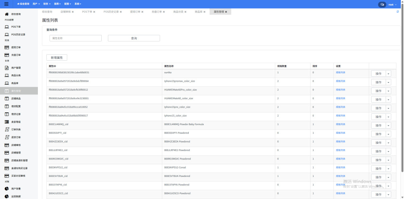Viewport: 404px width, 199px height.
Task: Open 店铺直通车管理 in the sidebar
Action: click(x=19, y=160)
